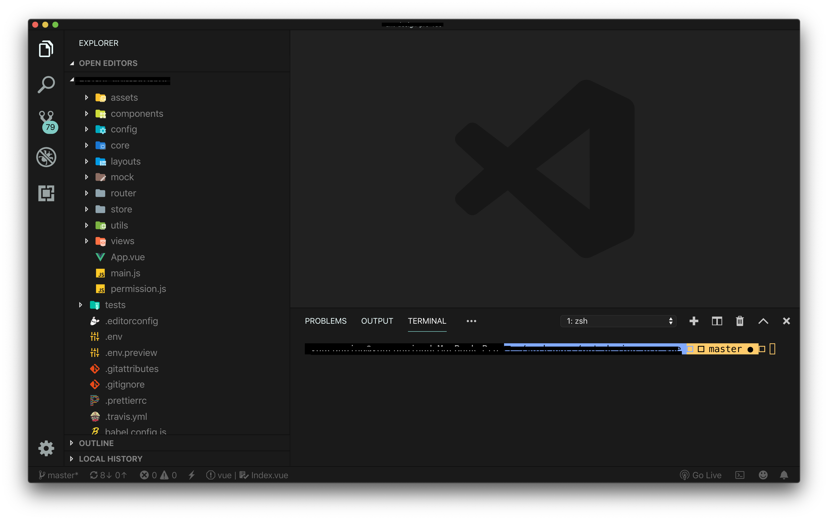Open the Search view in activity bar

coord(46,85)
